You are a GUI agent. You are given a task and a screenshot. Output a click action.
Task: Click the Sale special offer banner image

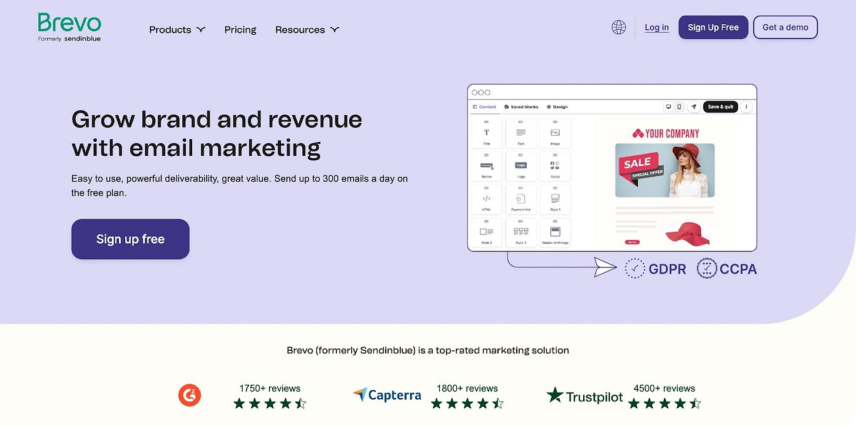point(665,170)
